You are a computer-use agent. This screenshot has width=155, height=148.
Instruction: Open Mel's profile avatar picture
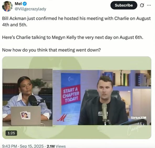7,6
